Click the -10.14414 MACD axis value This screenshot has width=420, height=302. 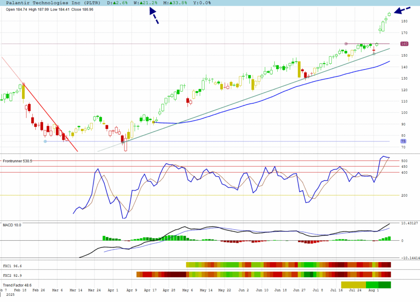point(410,258)
